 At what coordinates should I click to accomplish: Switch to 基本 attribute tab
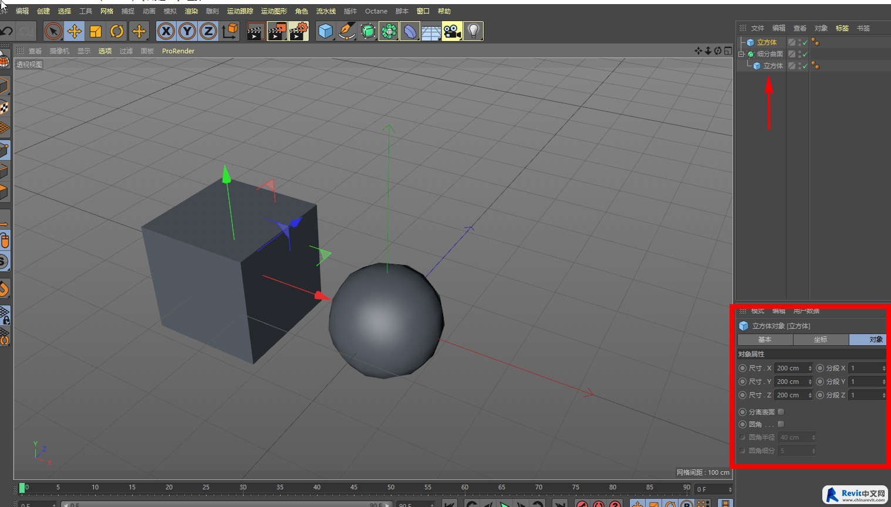tap(765, 339)
